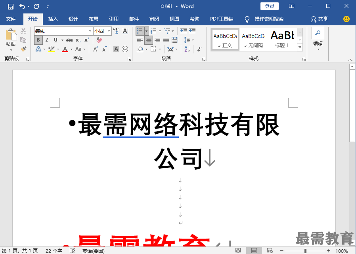Save the document with the floppy icon

click(11, 6)
